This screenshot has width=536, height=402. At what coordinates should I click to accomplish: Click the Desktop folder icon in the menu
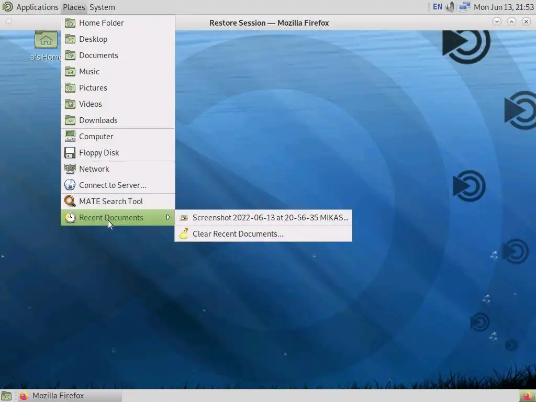coord(70,39)
